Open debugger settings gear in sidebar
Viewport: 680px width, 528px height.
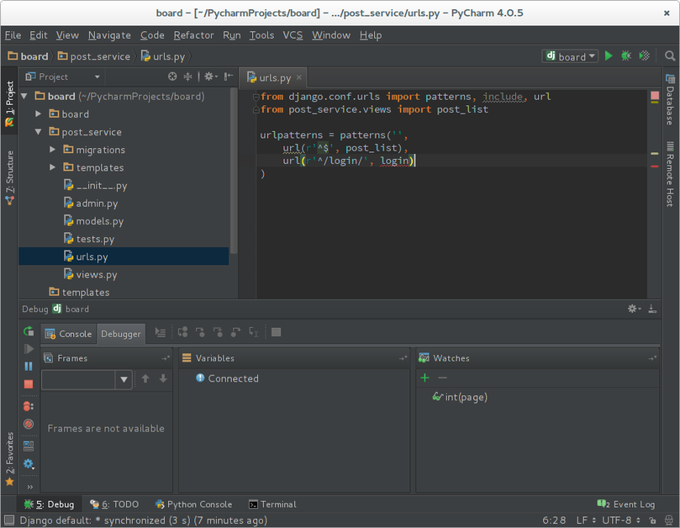point(29,464)
